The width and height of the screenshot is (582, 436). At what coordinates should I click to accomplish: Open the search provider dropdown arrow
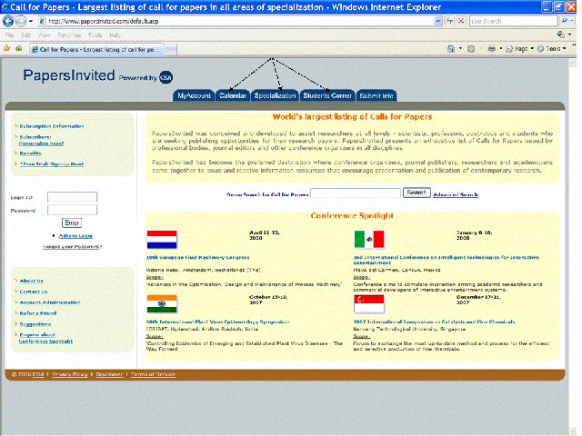point(573,21)
